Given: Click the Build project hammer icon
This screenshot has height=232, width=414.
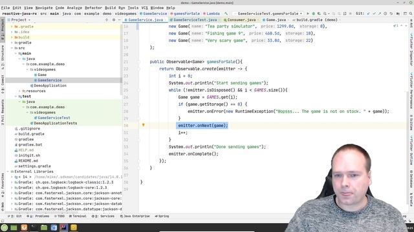Looking at the screenshot, I should click(x=226, y=14).
